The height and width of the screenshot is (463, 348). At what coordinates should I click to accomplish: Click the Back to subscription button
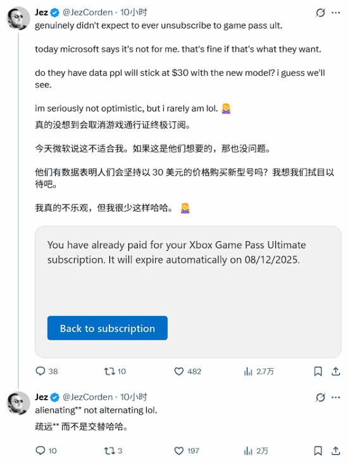tap(108, 328)
